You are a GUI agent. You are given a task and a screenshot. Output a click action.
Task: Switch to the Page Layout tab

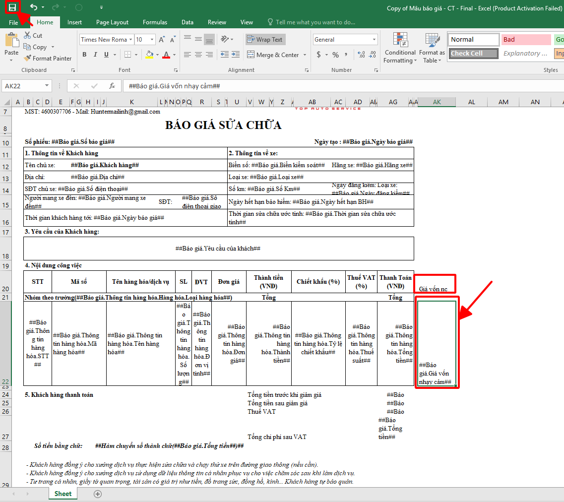point(112,22)
